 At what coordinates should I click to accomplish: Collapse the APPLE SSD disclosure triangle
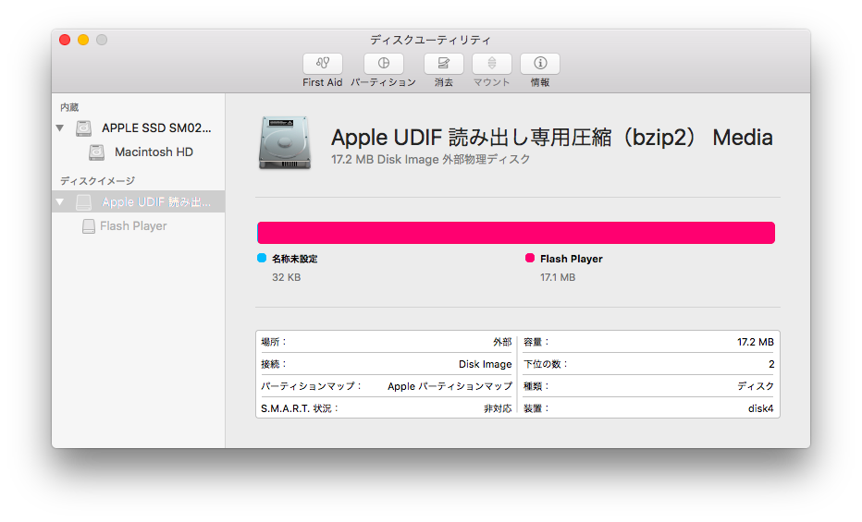click(61, 128)
